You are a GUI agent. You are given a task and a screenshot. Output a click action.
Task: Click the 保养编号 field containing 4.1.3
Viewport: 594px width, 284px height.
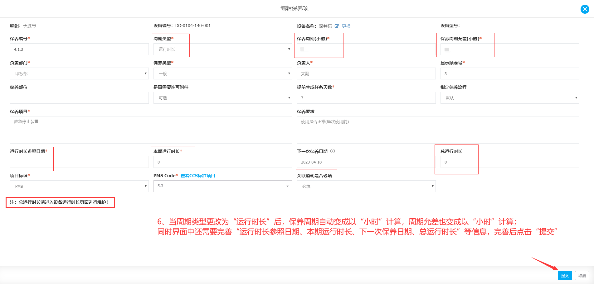79,49
